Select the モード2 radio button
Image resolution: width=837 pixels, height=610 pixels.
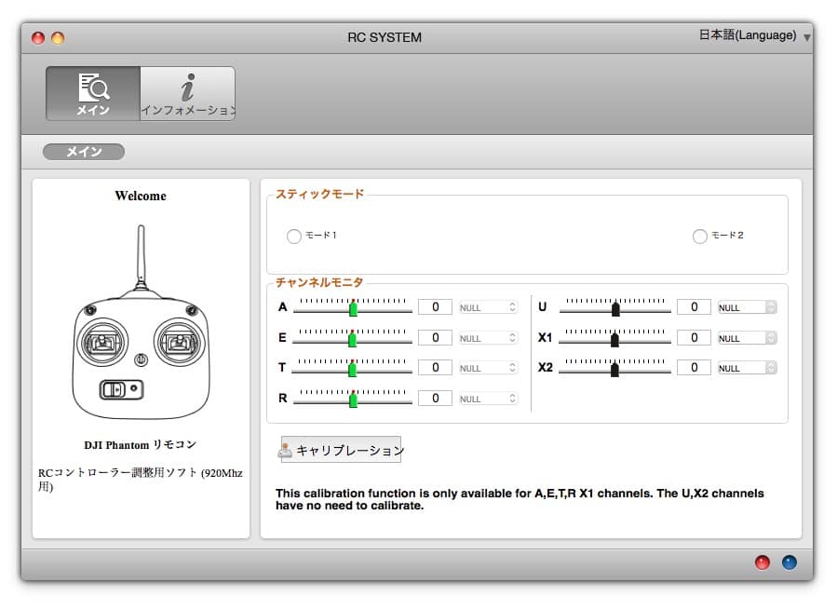(x=700, y=237)
